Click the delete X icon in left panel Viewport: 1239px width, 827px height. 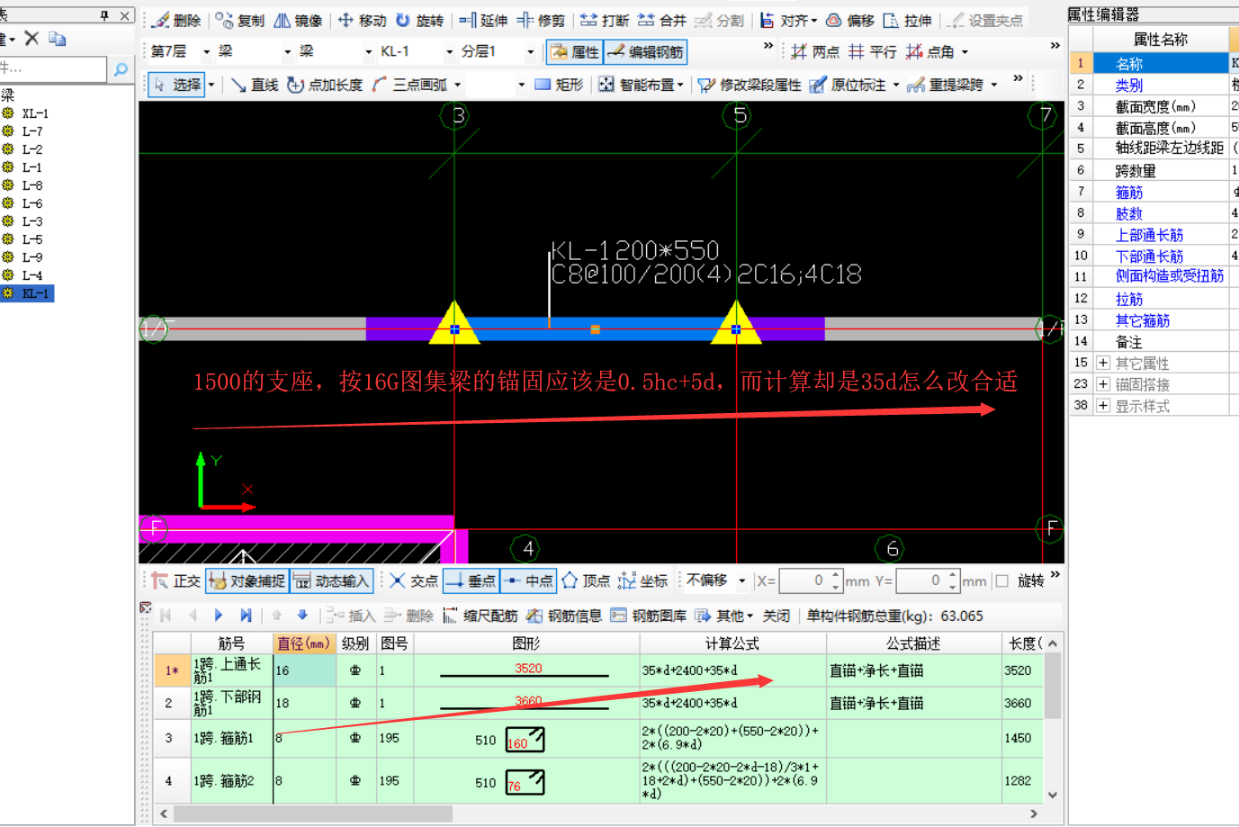coord(31,38)
